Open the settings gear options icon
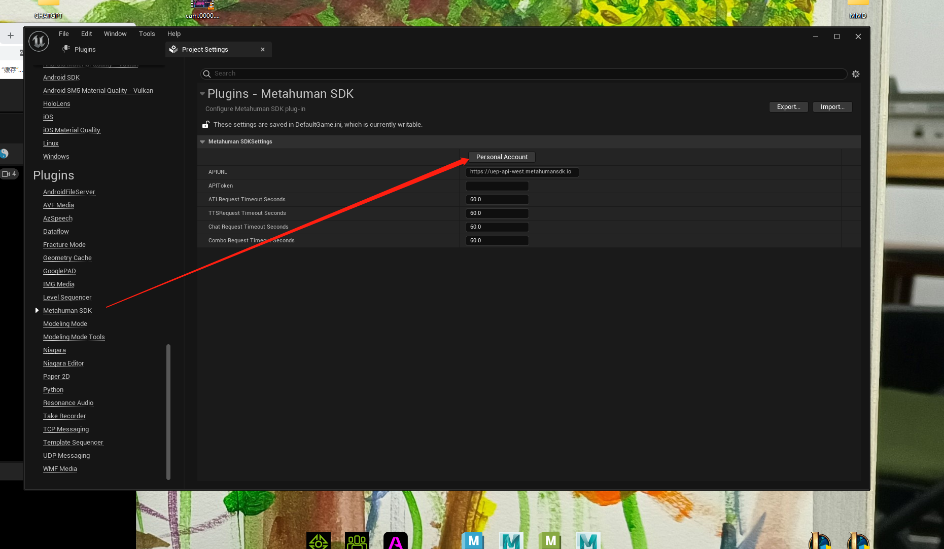The width and height of the screenshot is (944, 549). click(856, 74)
